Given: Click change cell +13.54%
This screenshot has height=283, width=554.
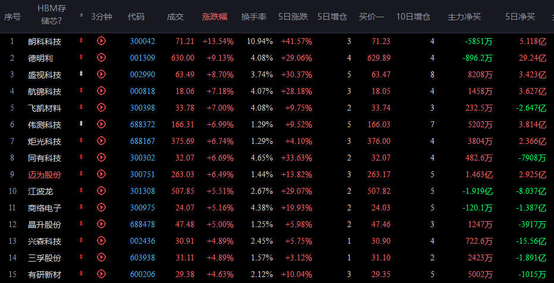Looking at the screenshot, I should 218,42.
